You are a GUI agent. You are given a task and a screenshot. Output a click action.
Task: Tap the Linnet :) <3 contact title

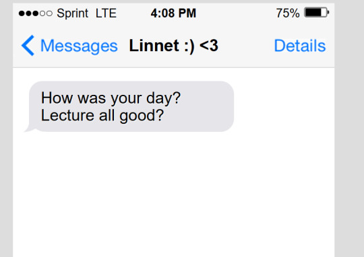(173, 46)
